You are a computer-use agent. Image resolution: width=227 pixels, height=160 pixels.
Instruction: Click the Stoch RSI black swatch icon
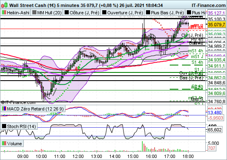coord(4,126)
